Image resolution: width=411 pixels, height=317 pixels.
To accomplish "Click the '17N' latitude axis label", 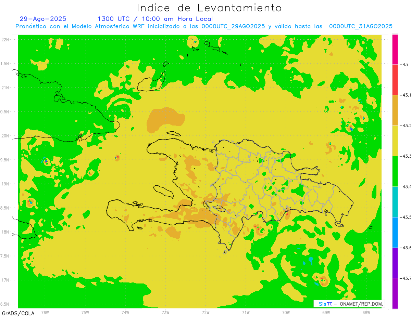I will pos(5,280).
